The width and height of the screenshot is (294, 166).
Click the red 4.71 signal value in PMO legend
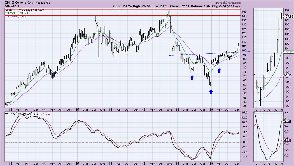tap(46, 113)
